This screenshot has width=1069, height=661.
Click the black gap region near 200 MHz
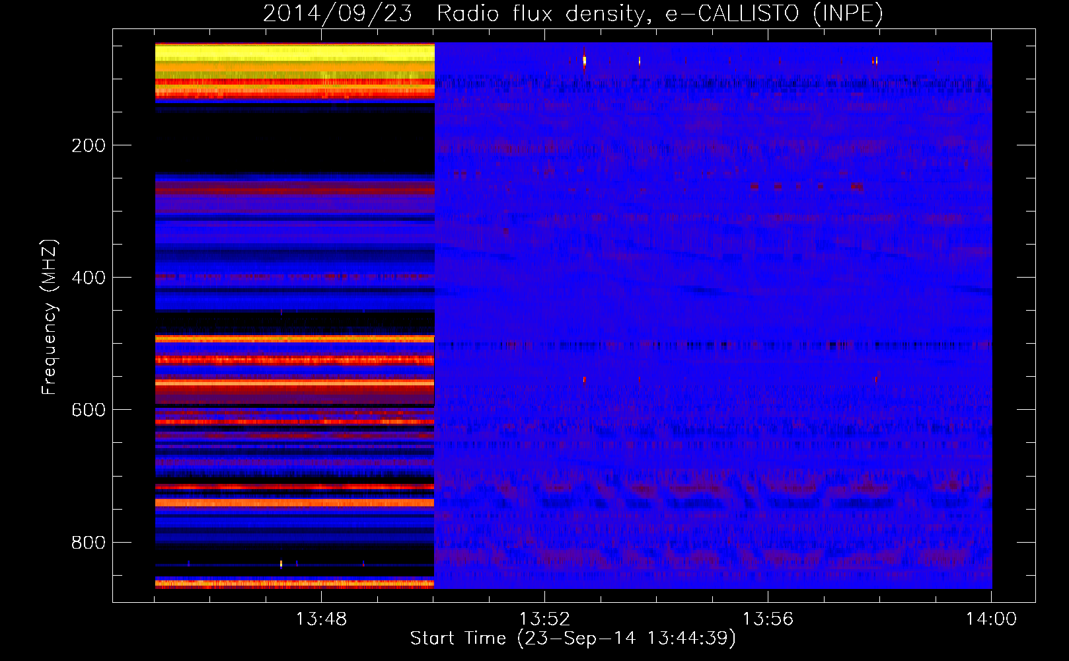(x=295, y=143)
